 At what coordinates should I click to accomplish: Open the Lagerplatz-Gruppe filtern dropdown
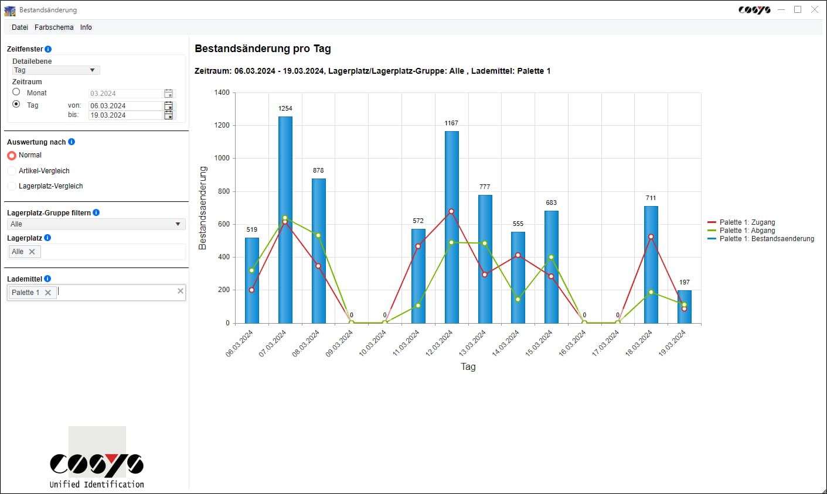pos(96,224)
